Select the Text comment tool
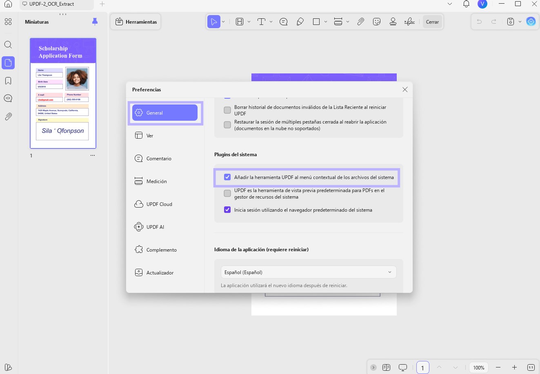540x374 pixels. pos(262,22)
